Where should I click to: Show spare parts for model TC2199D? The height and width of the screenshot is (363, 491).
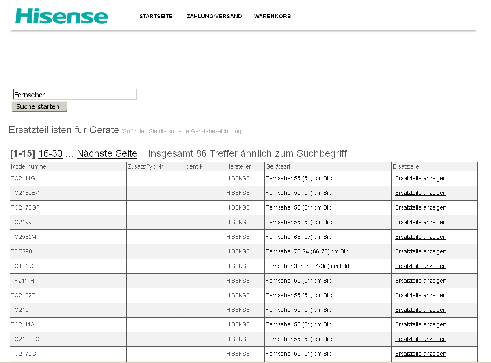click(420, 223)
